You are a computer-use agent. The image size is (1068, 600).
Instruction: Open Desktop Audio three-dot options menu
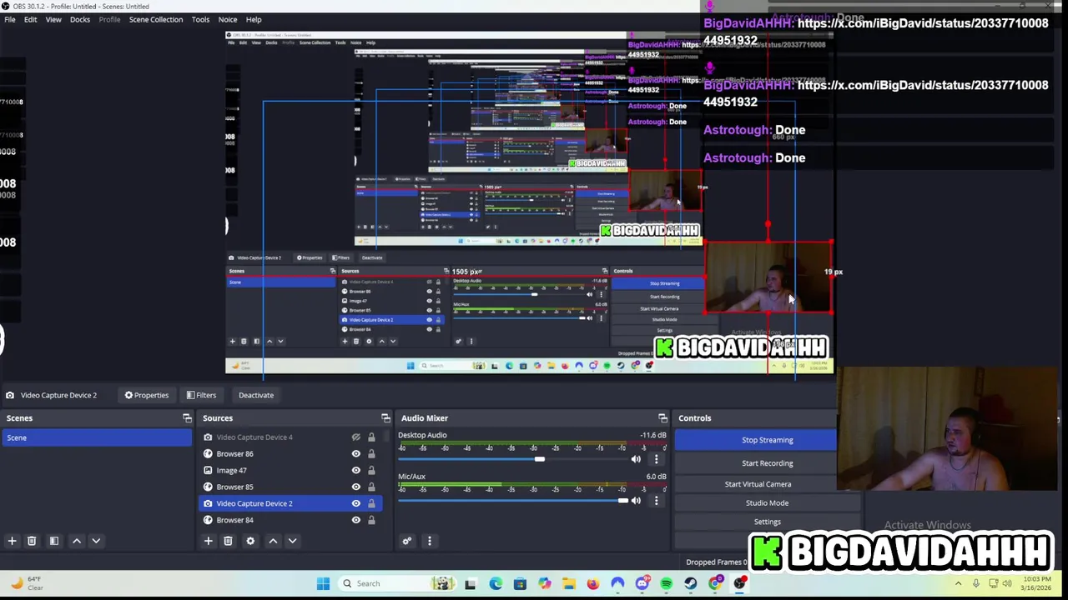pyautogui.click(x=656, y=459)
